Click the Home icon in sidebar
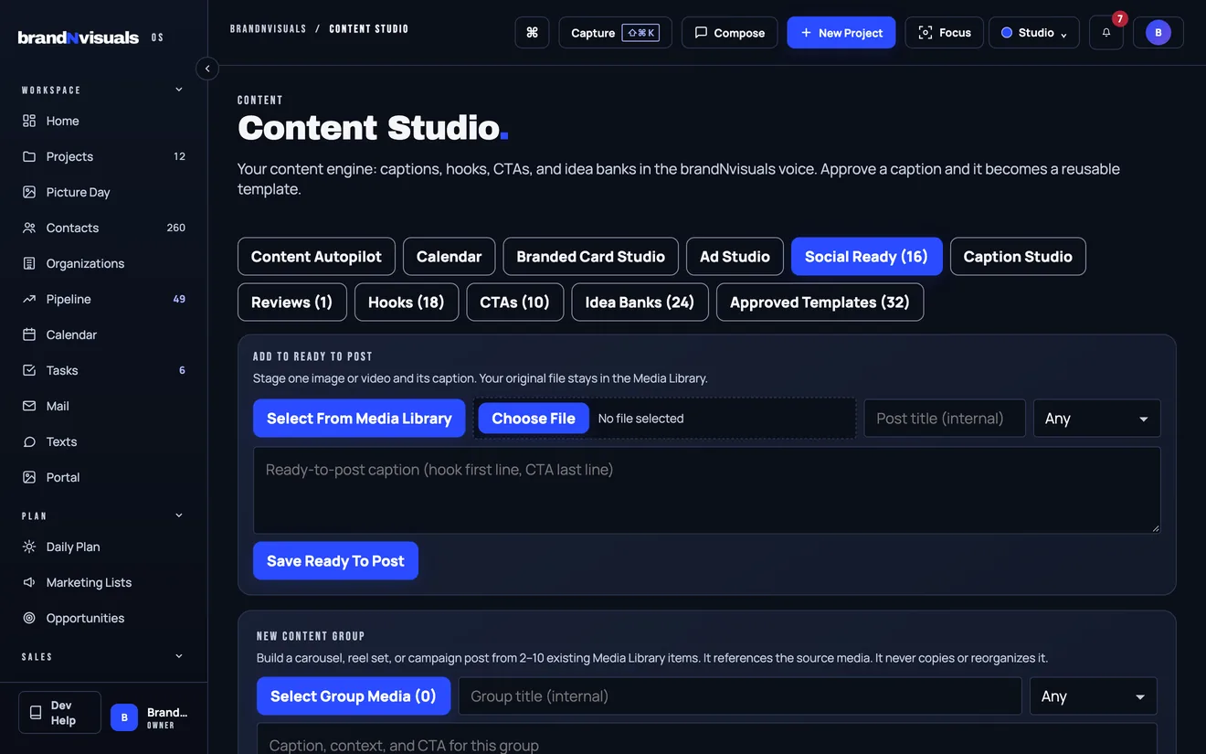The width and height of the screenshot is (1206, 754). pos(29,121)
